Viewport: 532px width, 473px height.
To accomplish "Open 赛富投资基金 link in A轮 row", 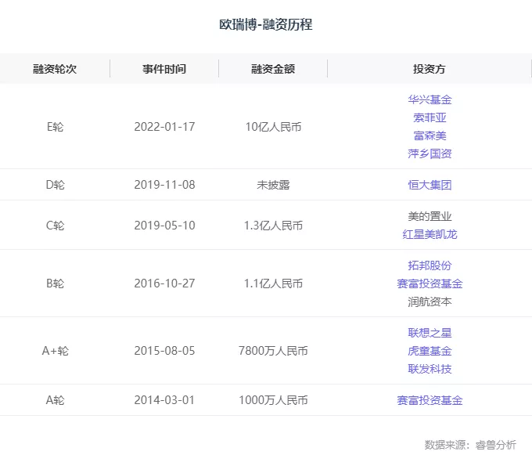I will pyautogui.click(x=430, y=400).
